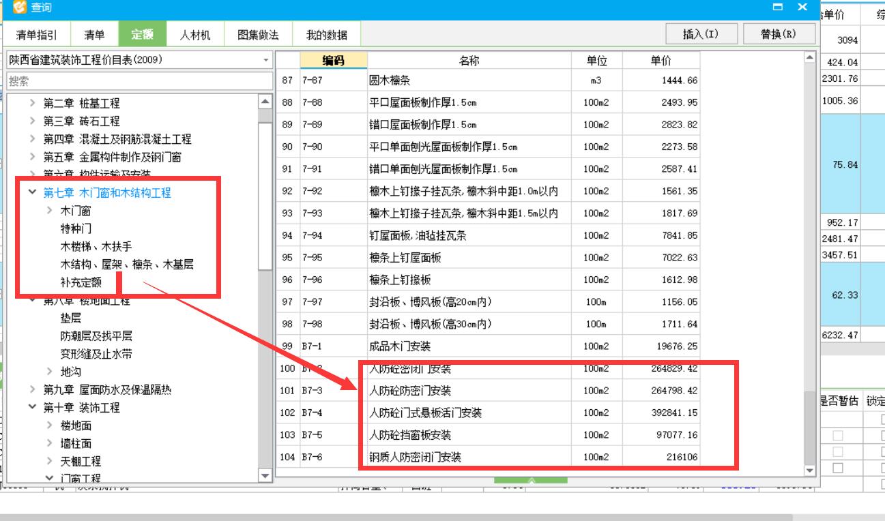
Task: Click the 单位 column header
Action: [x=597, y=61]
